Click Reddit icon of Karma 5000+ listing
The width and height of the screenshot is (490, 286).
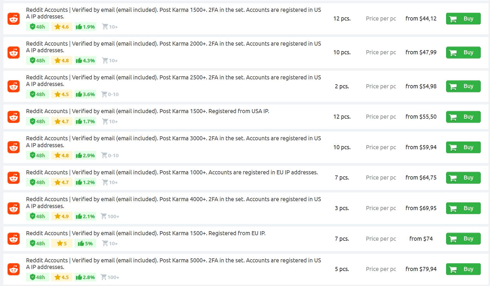(14, 269)
